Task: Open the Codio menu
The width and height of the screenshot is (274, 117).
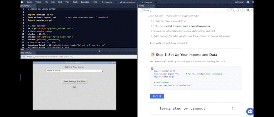Action: point(29,2)
